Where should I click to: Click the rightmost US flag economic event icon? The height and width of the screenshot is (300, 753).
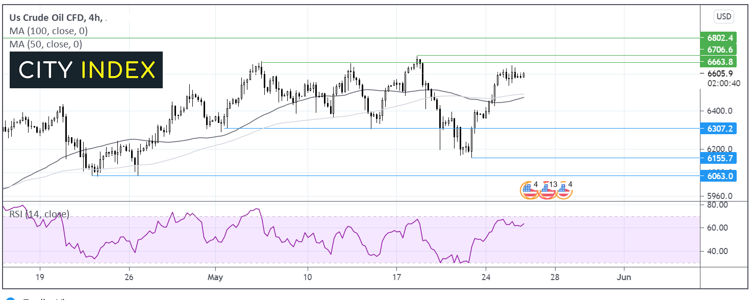point(564,190)
